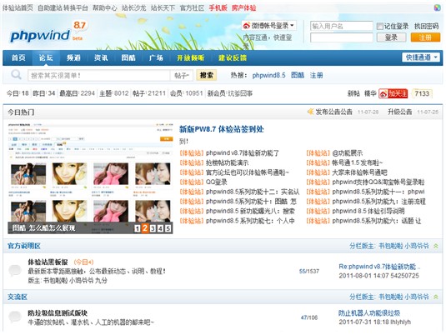
Task: Click the 新帖 link
Action: 353,93
